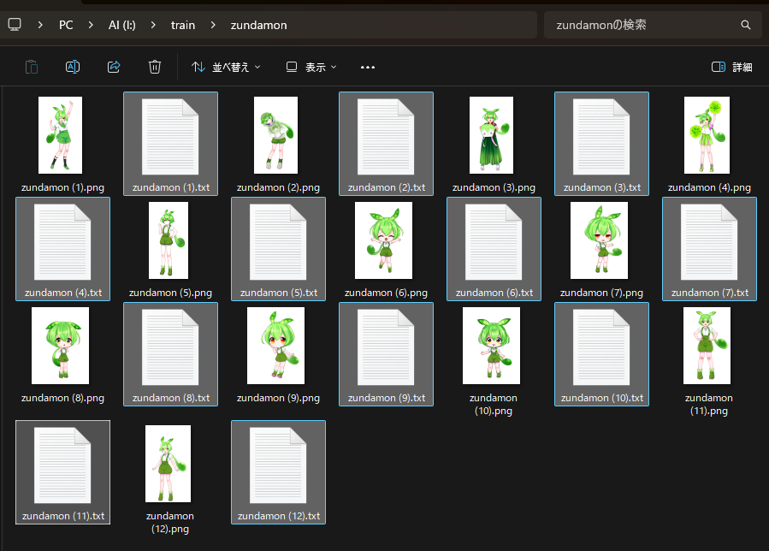Image resolution: width=769 pixels, height=551 pixels.
Task: Click the zundamon (6).txt file icon
Action: [494, 242]
